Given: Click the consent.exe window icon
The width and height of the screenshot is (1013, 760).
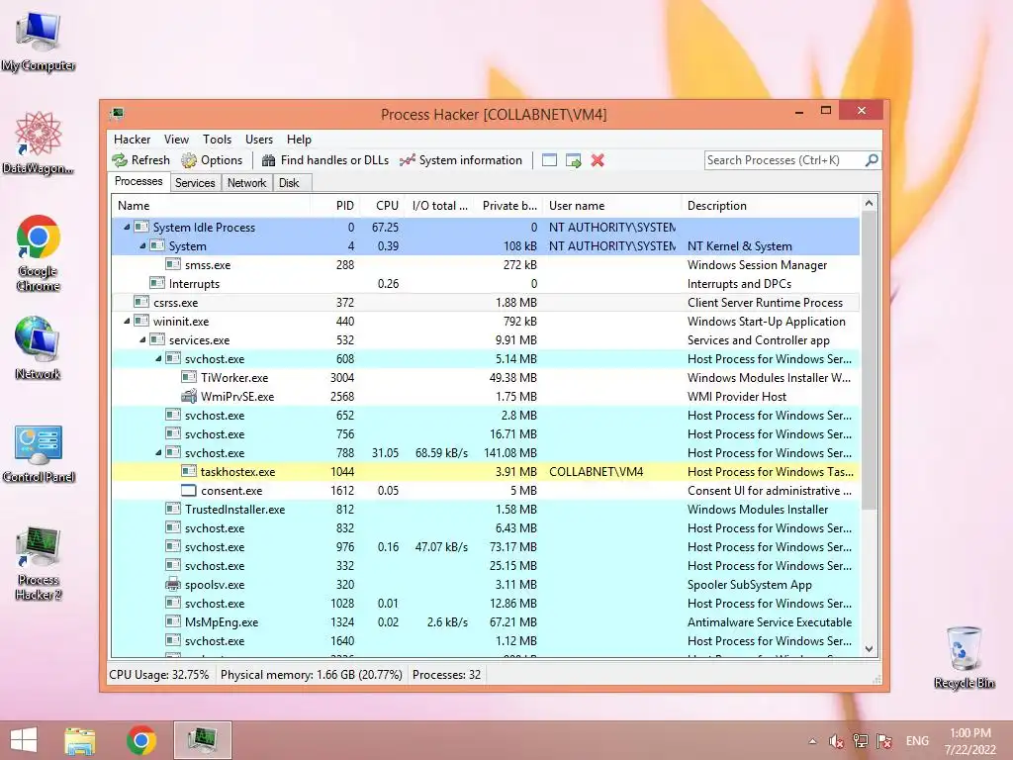Looking at the screenshot, I should [189, 491].
